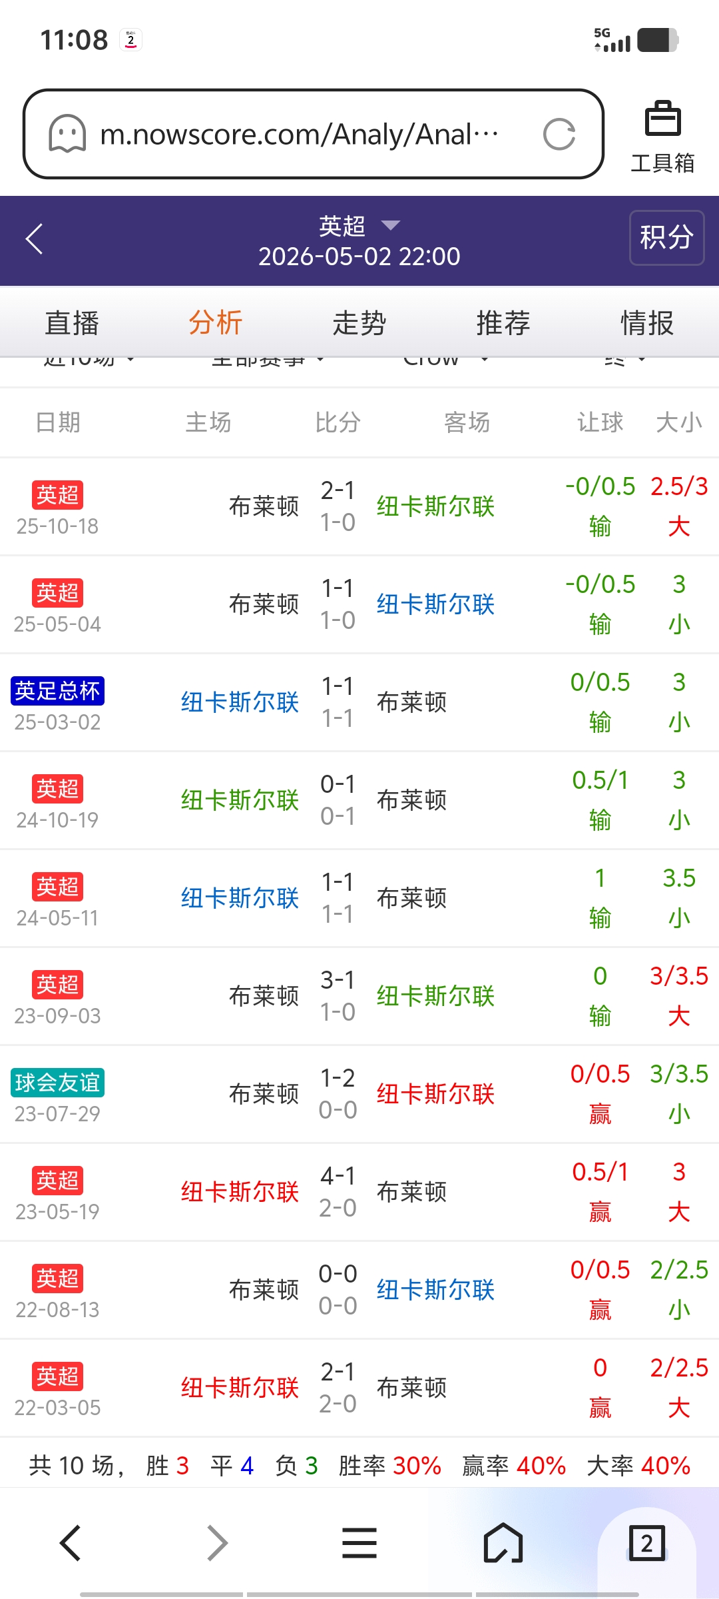Click the URL address field m.nowscore.com

pos(300,135)
